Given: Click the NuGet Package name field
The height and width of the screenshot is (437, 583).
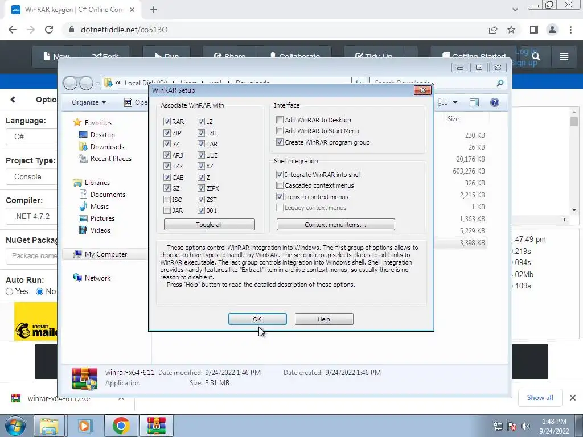Looking at the screenshot, I should (32, 256).
